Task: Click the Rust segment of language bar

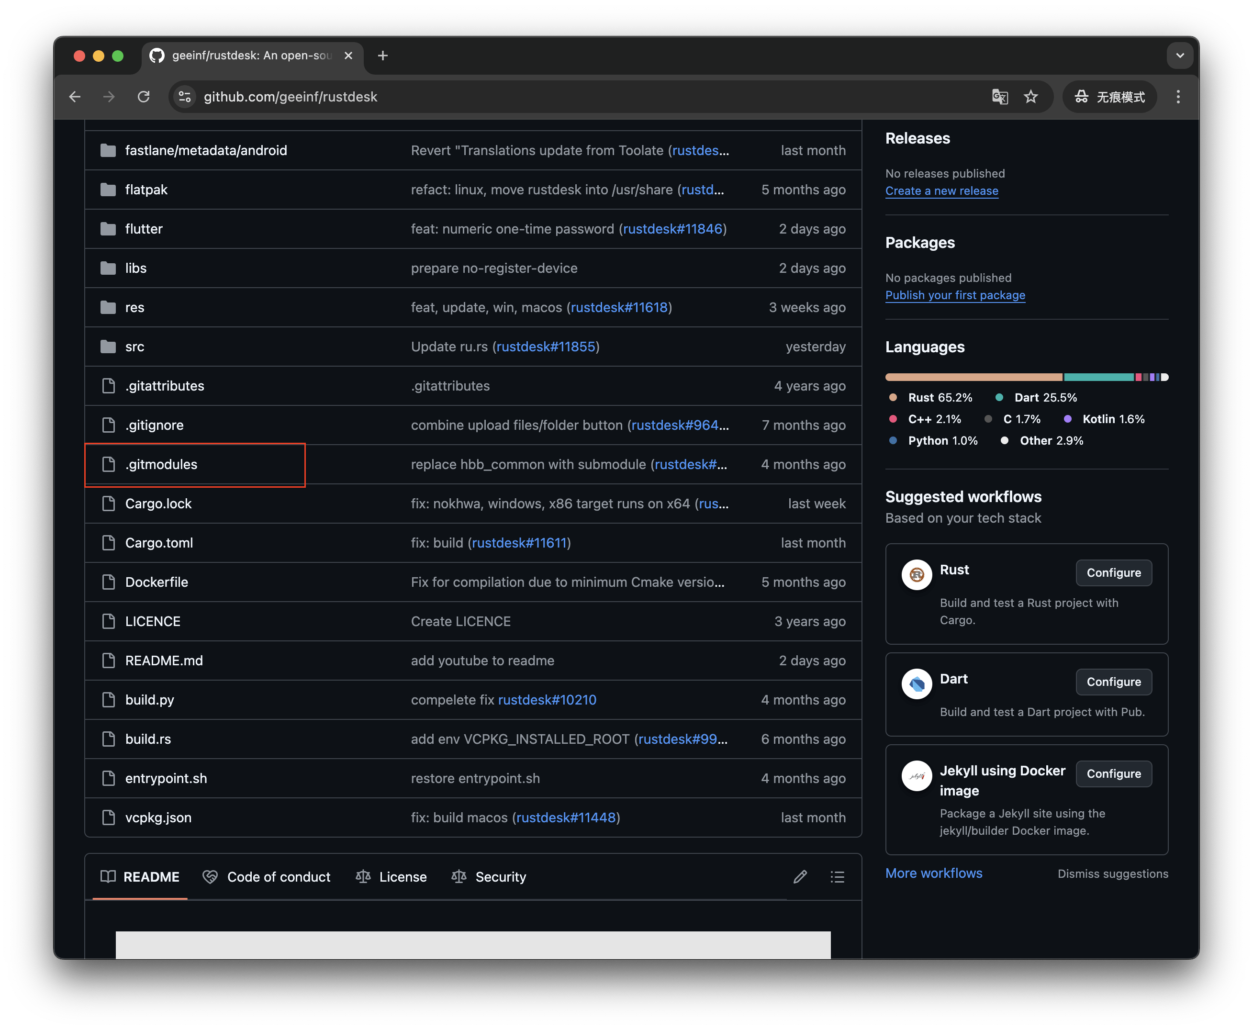Action: coord(973,377)
